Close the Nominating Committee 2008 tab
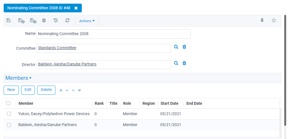Image resolution: width=289 pixels, height=139 pixels. click(x=76, y=8)
